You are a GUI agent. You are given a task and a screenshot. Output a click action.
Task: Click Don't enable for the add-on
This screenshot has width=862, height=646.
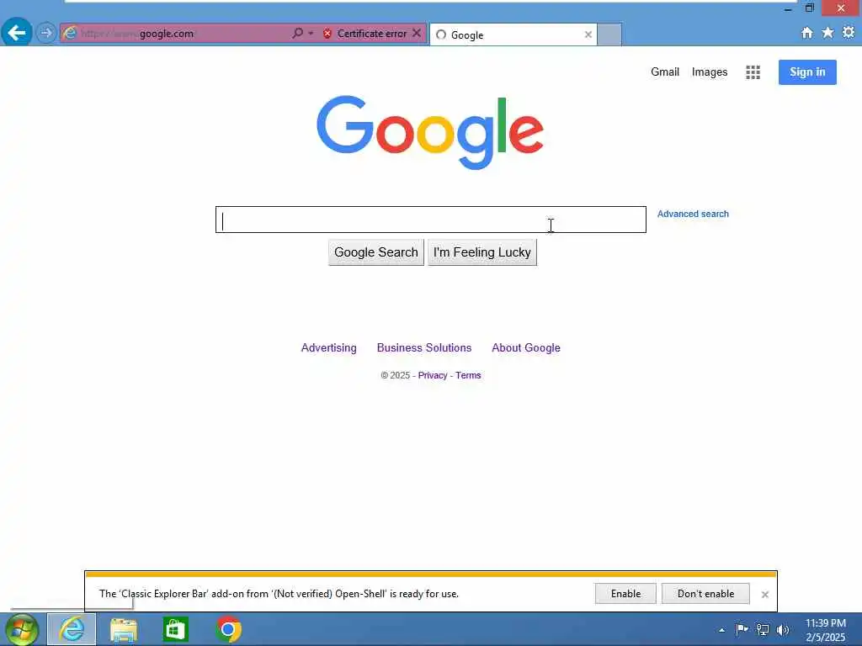(x=705, y=593)
